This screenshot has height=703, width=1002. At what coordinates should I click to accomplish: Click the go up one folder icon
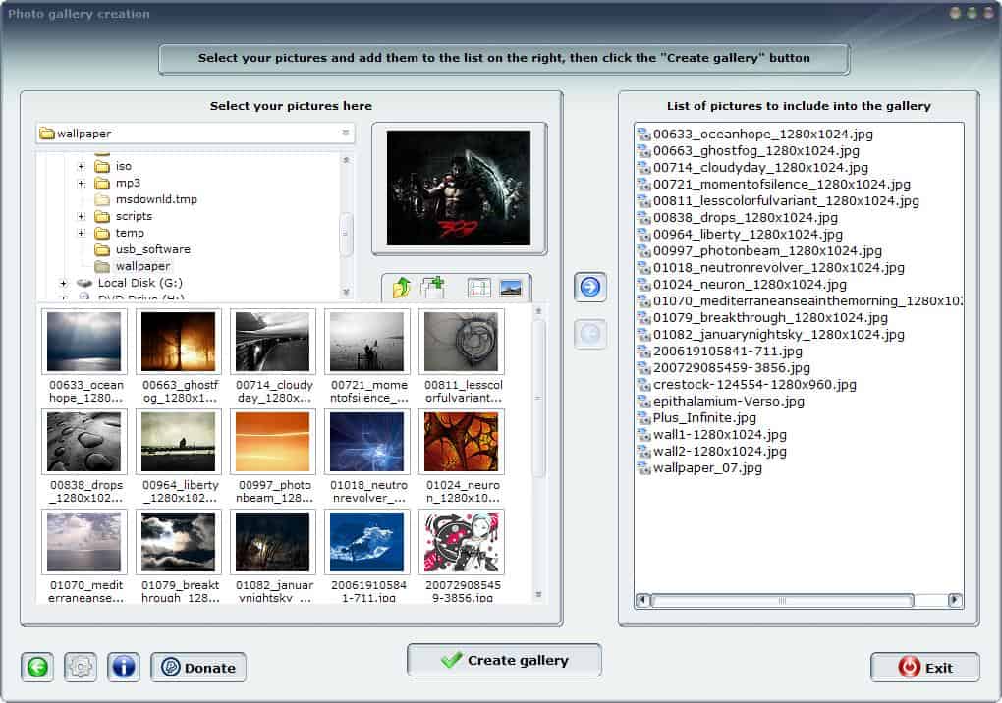[x=401, y=288]
